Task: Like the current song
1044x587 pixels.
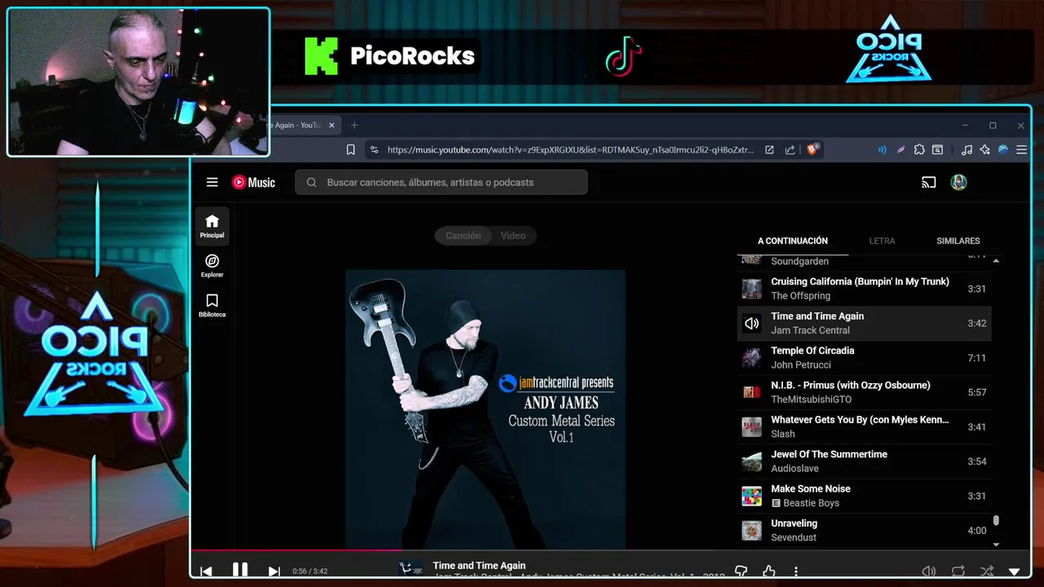Action: click(x=769, y=572)
